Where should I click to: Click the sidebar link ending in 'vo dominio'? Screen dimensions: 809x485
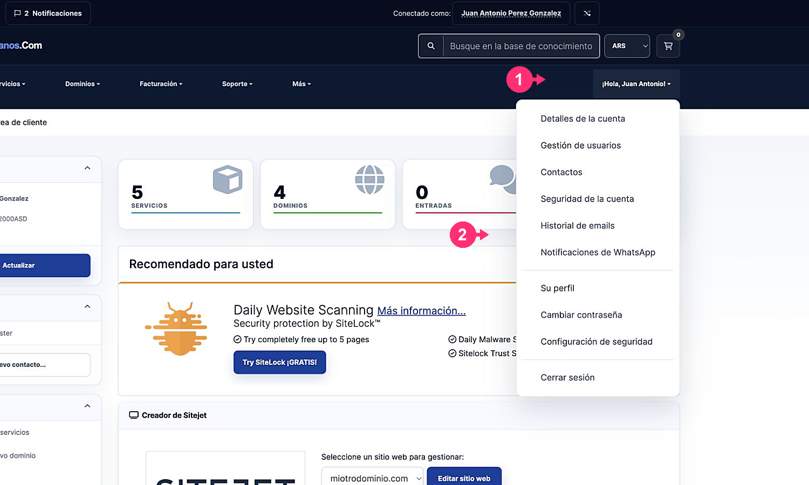click(18, 456)
